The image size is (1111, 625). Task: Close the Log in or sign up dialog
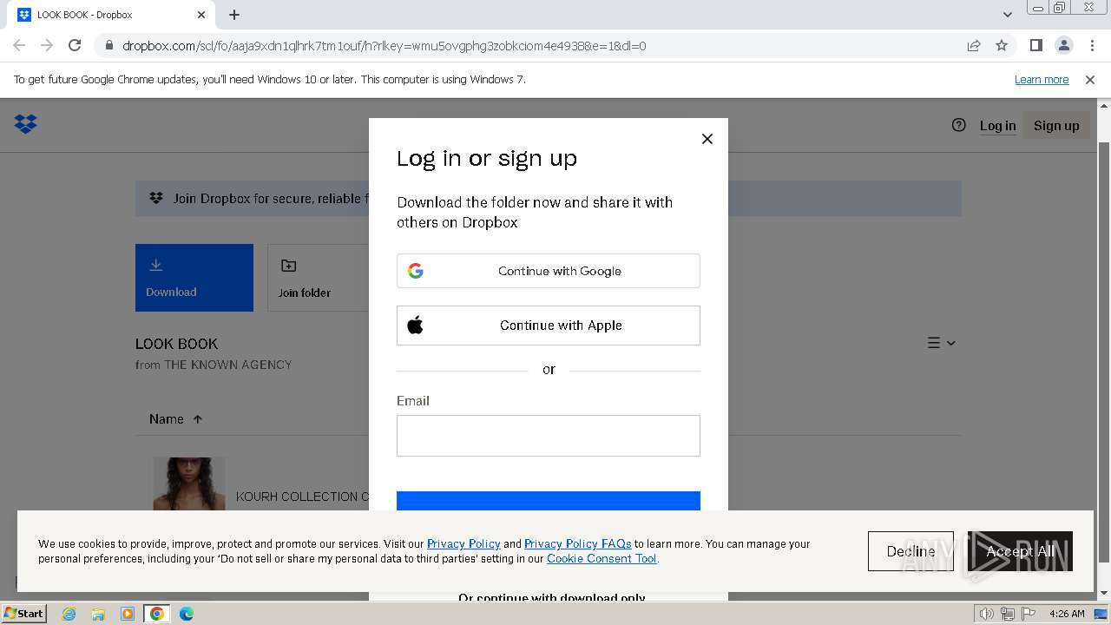tap(707, 139)
